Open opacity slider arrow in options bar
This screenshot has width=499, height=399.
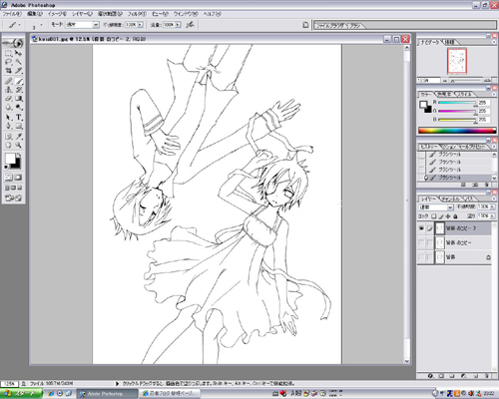click(x=140, y=25)
